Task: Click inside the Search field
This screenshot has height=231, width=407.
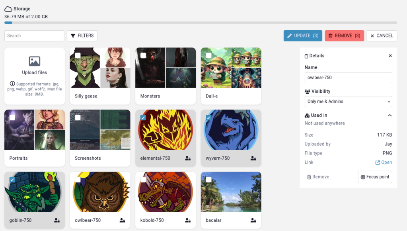Action: pyautogui.click(x=34, y=35)
